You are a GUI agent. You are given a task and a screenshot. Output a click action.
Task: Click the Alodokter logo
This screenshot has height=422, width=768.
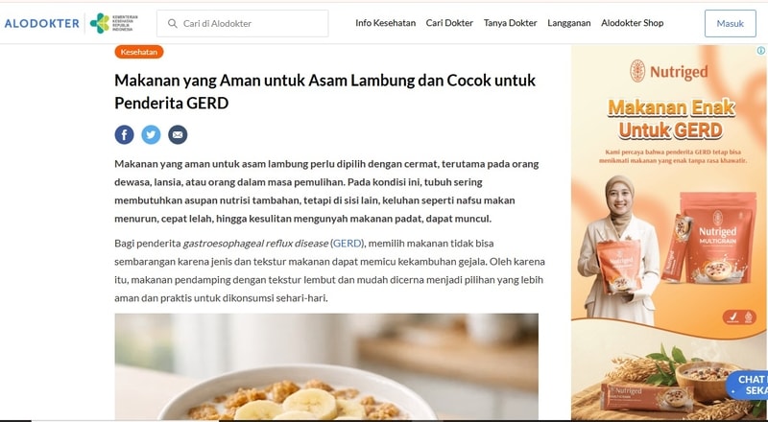41,23
